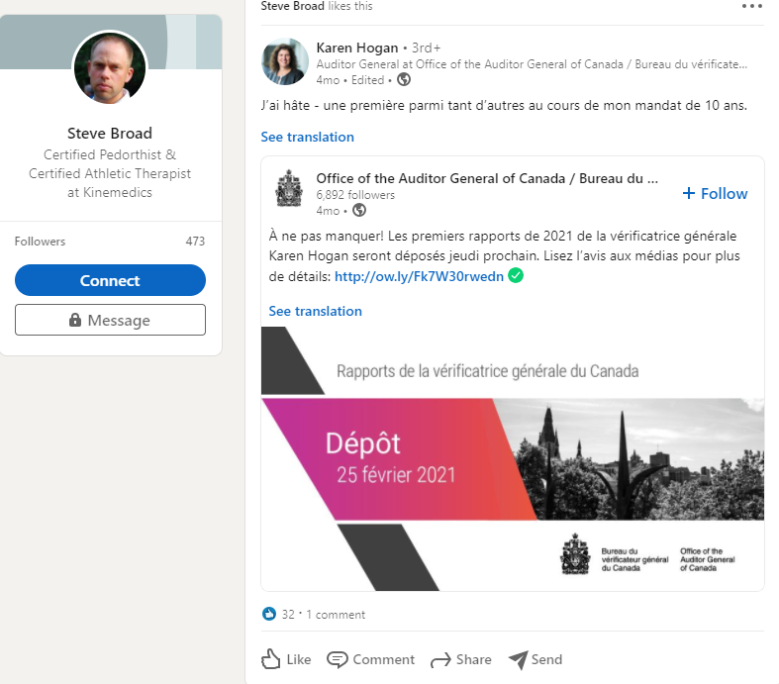
Task: Click the globe icon under 6,892 followers
Action: pos(359,211)
